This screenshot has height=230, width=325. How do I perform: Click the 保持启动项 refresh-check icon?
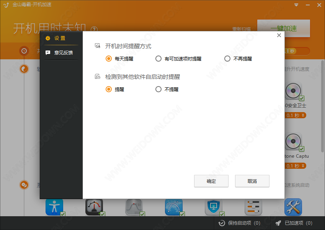[222, 223]
